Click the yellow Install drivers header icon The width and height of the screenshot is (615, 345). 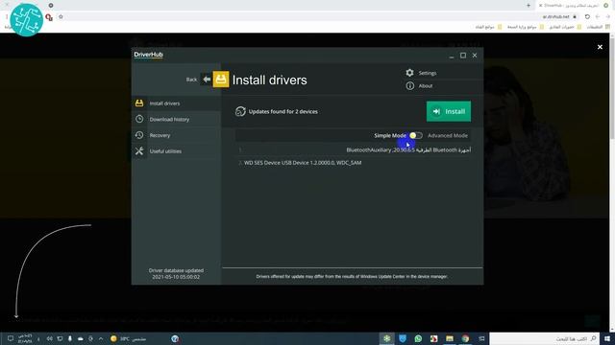[x=221, y=80]
